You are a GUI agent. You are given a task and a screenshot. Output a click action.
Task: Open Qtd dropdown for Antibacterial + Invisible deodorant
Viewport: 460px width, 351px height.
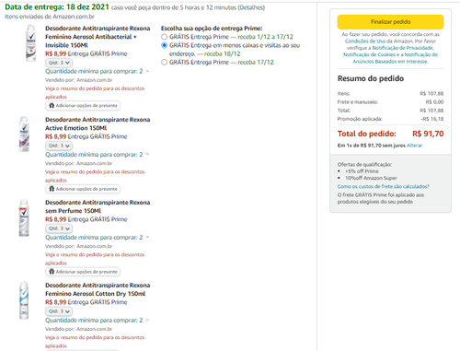tap(59, 63)
